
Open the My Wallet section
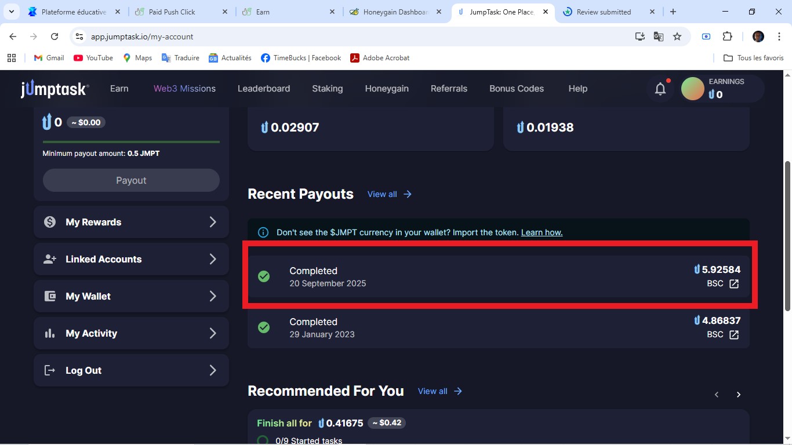[131, 296]
